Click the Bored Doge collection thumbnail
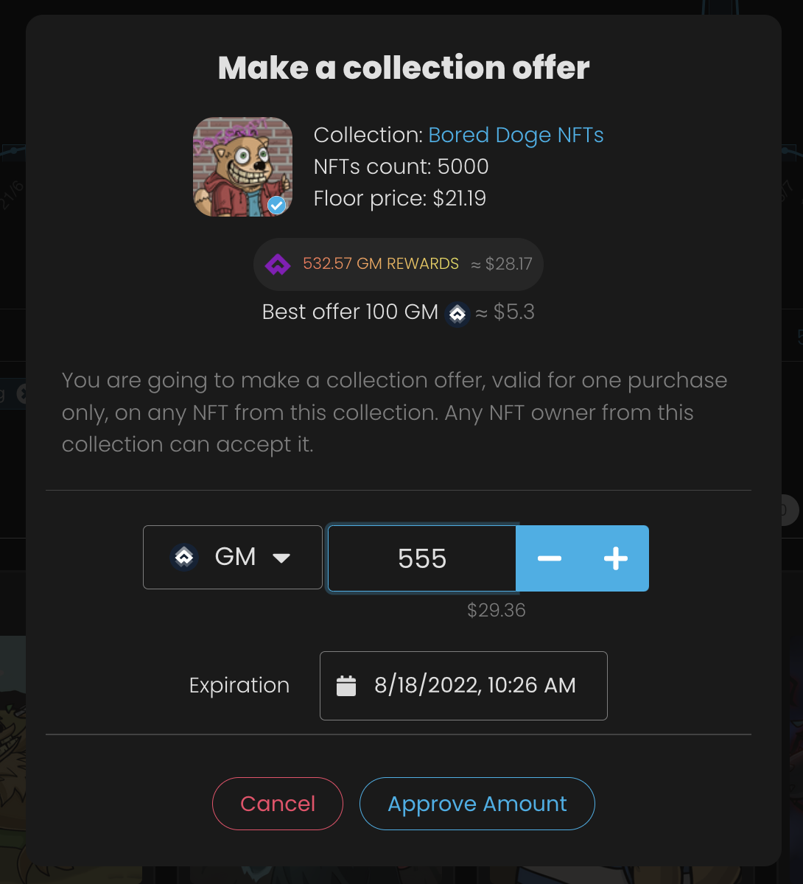 point(242,166)
